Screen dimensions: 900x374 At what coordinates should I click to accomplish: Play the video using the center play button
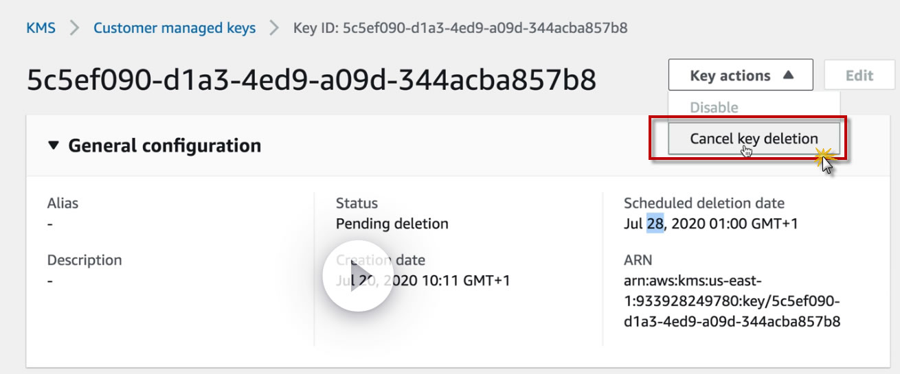pos(357,275)
